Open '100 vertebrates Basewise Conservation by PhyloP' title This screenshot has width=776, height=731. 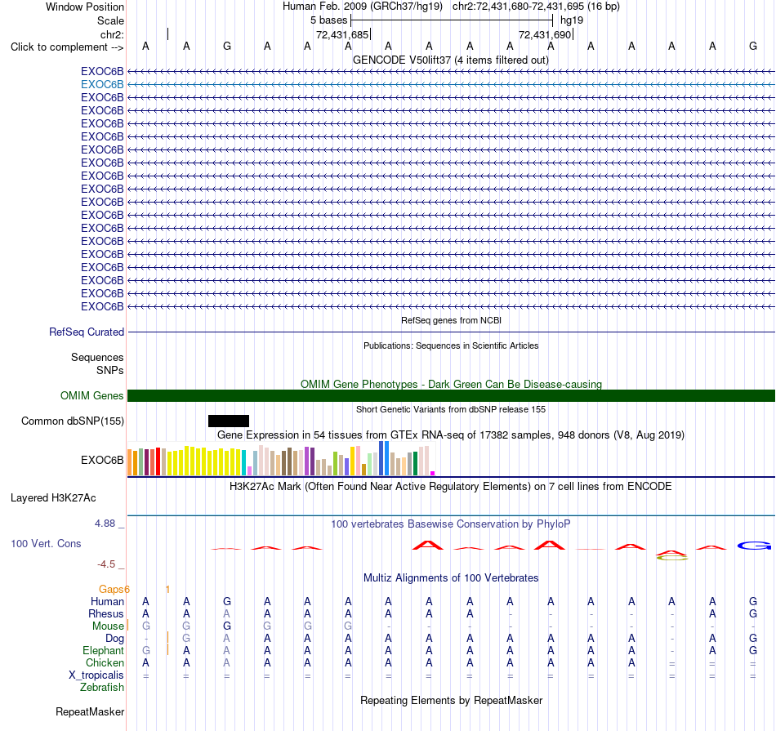(451, 524)
